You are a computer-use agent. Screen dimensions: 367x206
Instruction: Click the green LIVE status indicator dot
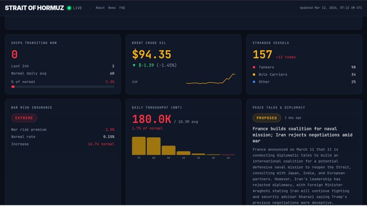[69, 8]
